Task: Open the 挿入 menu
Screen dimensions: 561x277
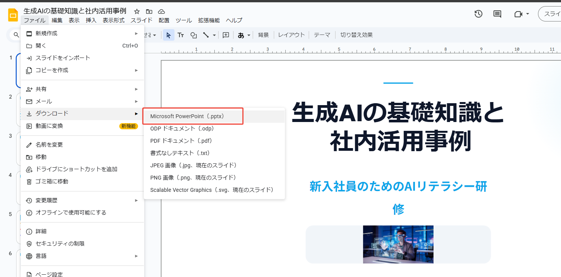Action: [x=91, y=20]
